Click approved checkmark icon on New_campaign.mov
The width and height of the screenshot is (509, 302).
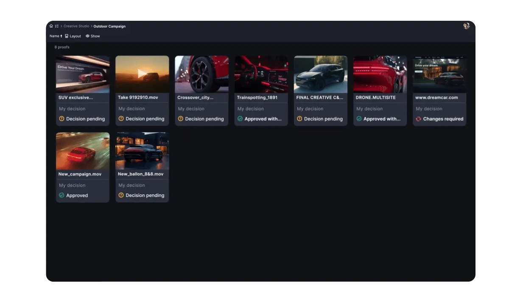click(x=62, y=195)
